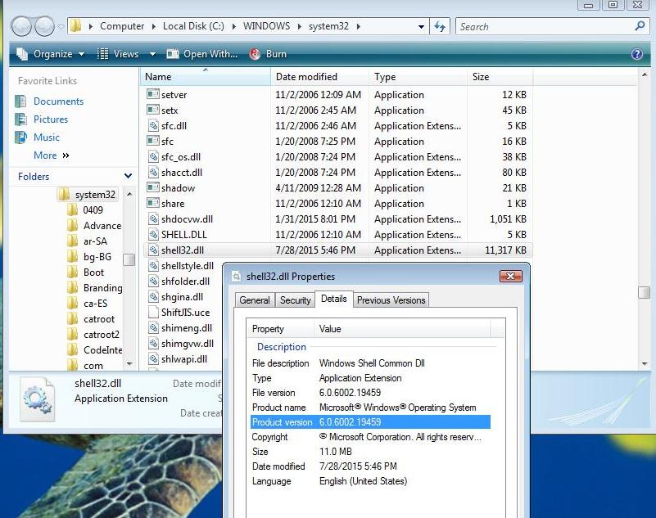The height and width of the screenshot is (518, 656).
Task: Click share application icon
Action: tap(153, 203)
